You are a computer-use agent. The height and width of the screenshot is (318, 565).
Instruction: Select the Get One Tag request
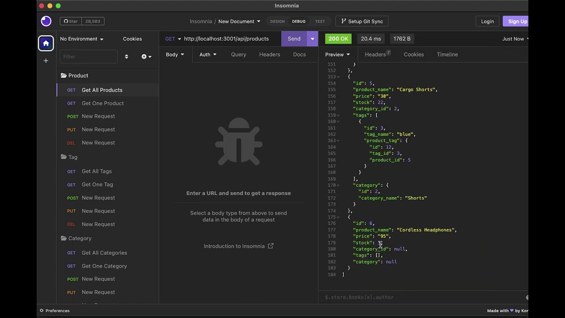pyautogui.click(x=108, y=185)
